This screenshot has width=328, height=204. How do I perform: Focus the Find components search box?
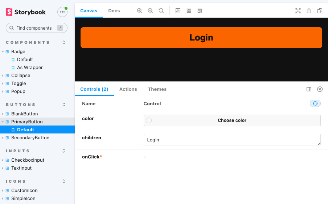[x=37, y=28]
